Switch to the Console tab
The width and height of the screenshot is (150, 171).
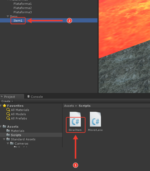click(x=35, y=97)
